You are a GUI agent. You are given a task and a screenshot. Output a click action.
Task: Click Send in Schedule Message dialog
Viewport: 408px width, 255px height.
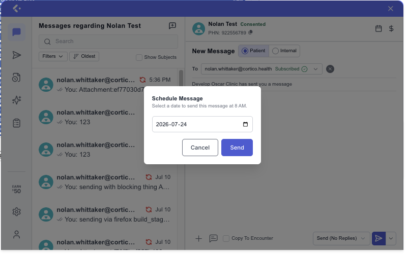pyautogui.click(x=237, y=148)
